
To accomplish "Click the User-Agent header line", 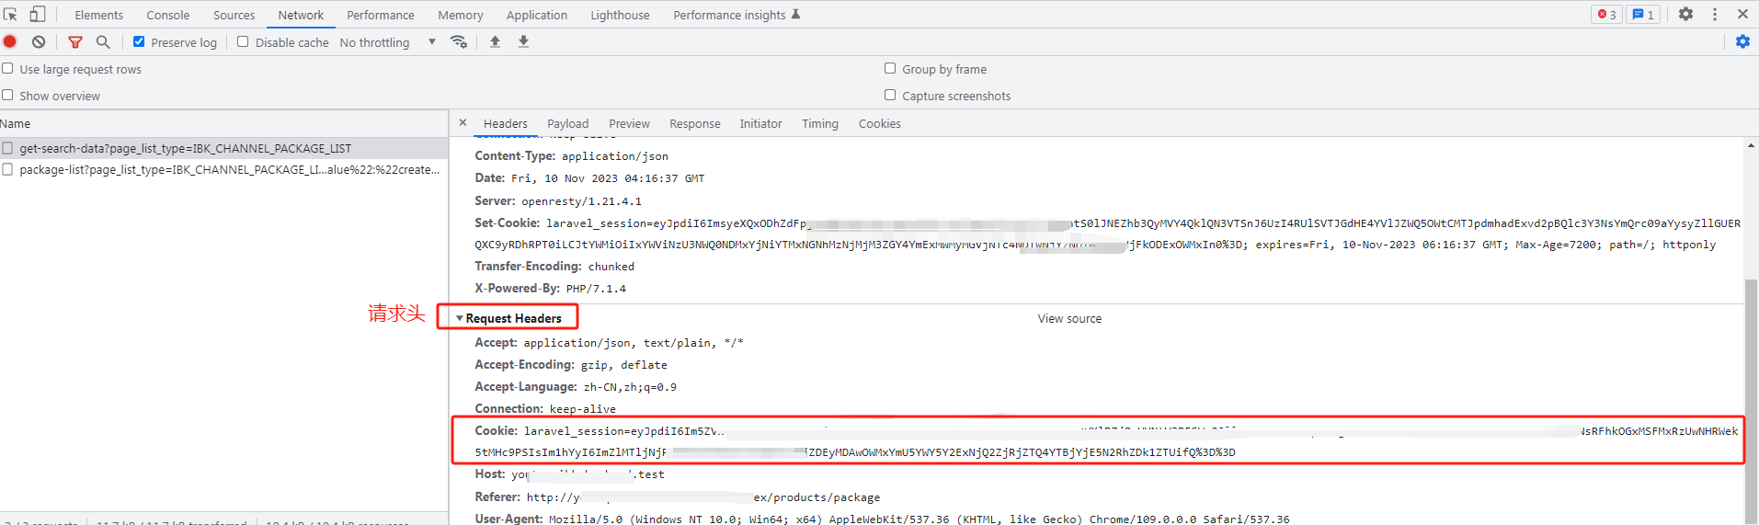I will [x=882, y=519].
